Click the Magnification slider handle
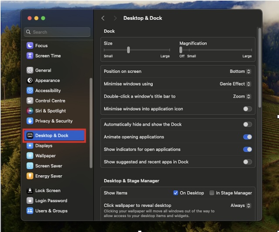This screenshot has height=232, width=279. 180,50
